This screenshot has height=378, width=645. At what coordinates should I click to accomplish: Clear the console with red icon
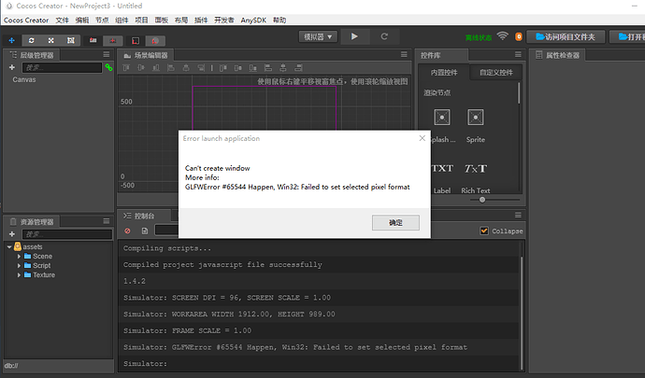[127, 231]
